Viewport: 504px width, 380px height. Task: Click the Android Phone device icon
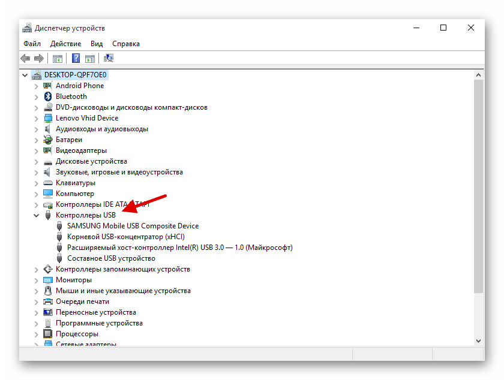point(47,86)
